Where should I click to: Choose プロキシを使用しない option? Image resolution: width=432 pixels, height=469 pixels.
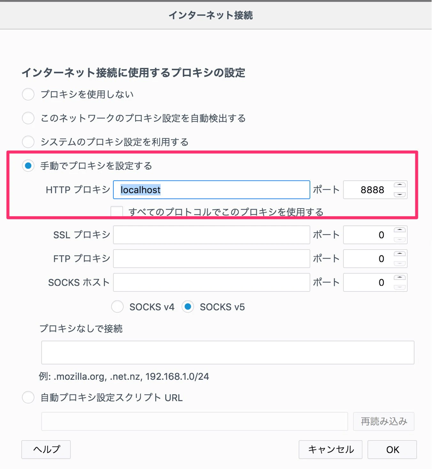pyautogui.click(x=28, y=94)
